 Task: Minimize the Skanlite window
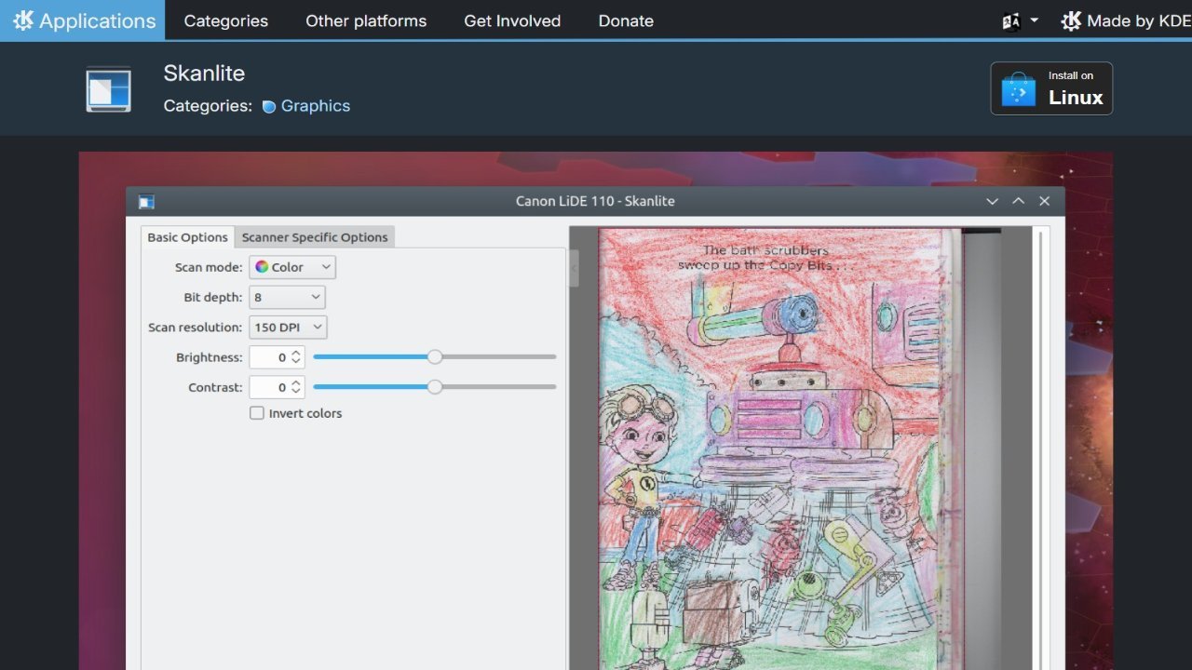pos(993,201)
